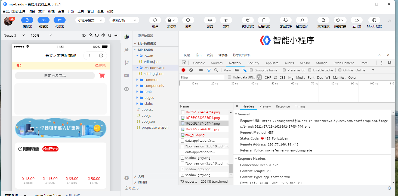The width and height of the screenshot is (398, 196).
Task: Click the publish (发布) paper plane icon
Action: 226,20
